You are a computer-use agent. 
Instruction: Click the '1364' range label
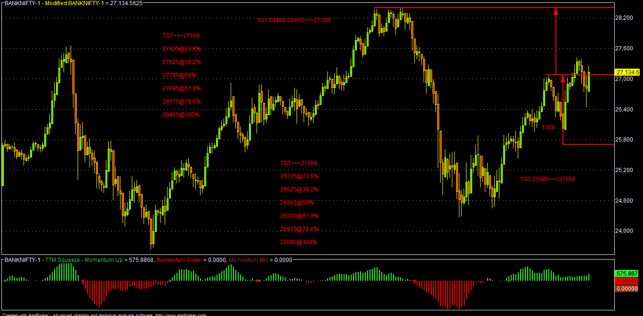click(x=548, y=127)
